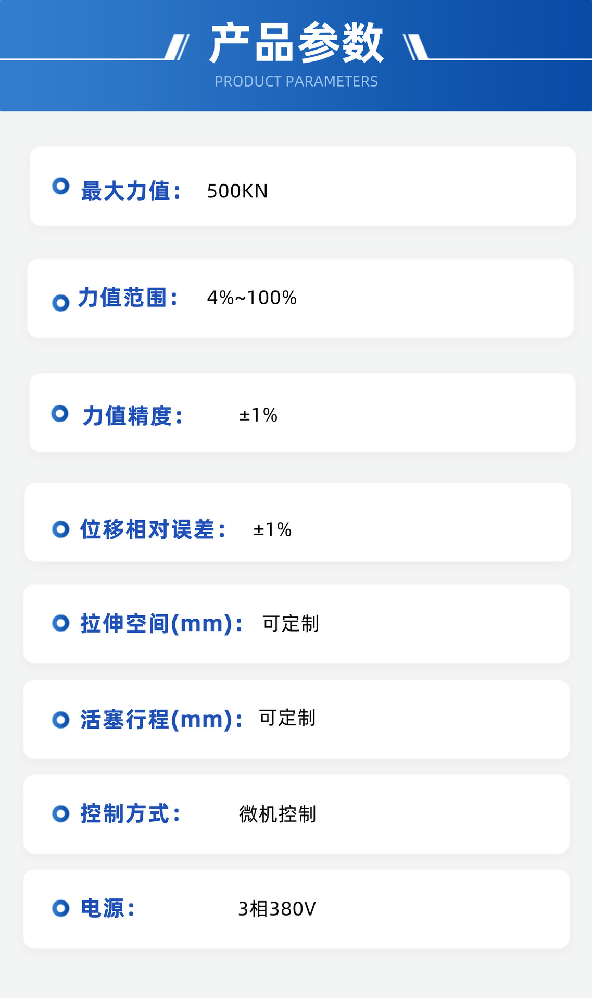Select the 微机控制 value text
The width and height of the screenshot is (592, 1000).
tap(278, 814)
